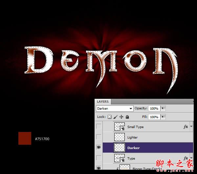Hide the Bigger Type Cracks layer eye
The height and width of the screenshot is (174, 197).
[x=99, y=168]
